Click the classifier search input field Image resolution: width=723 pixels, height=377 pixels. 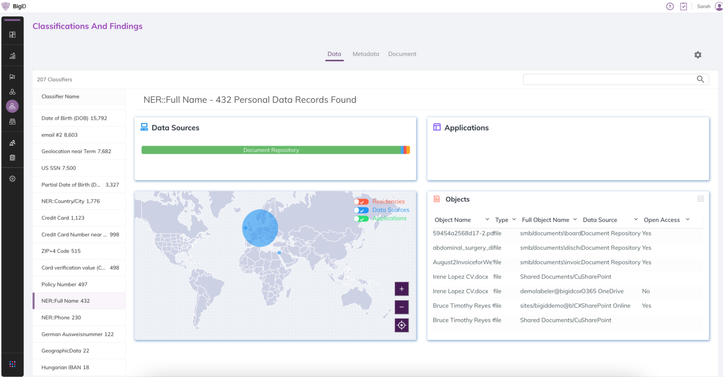610,79
